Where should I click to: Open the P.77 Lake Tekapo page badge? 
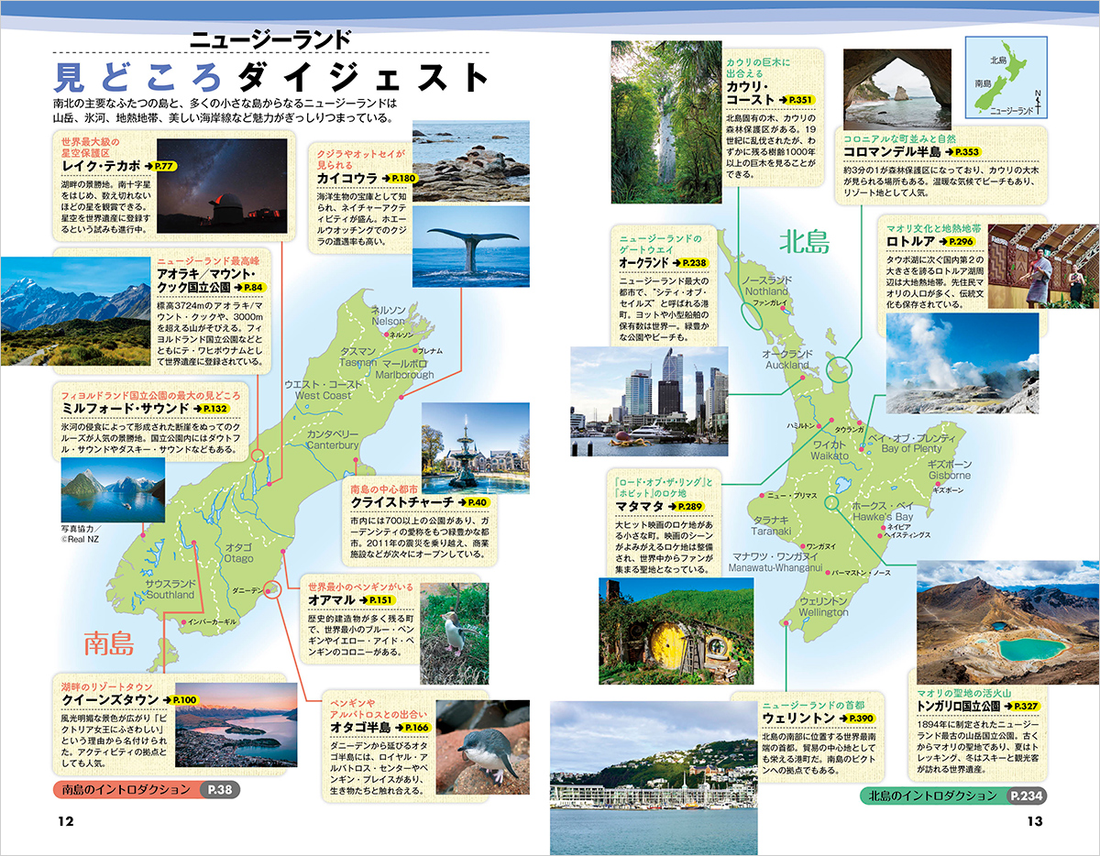coord(163,167)
